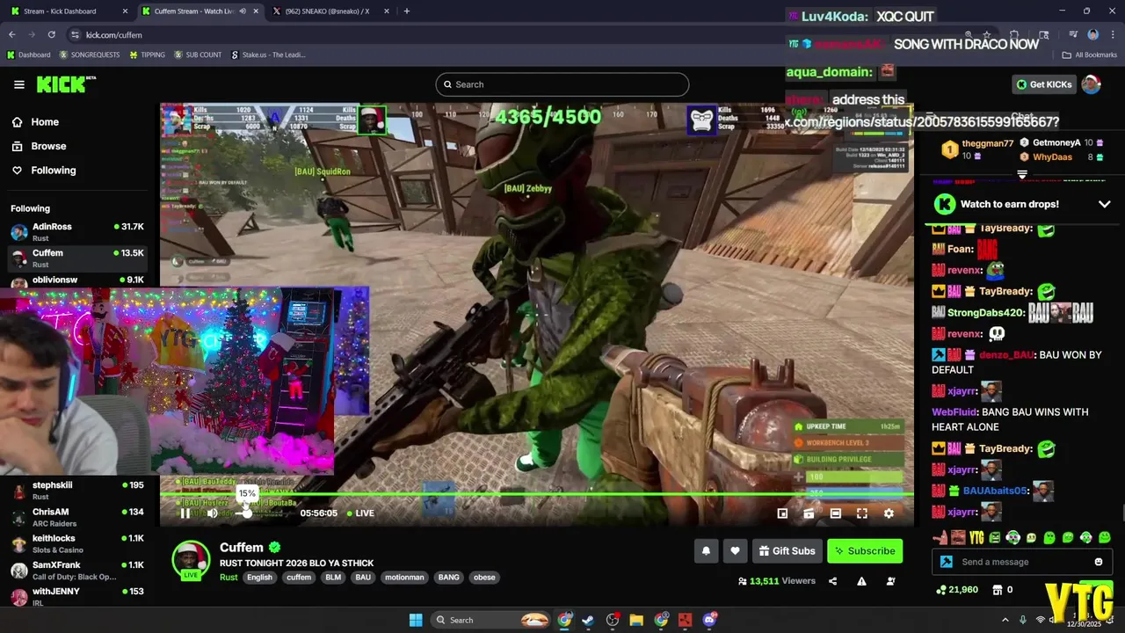Viewport: 1125px width, 633px height.
Task: Open SamXFrank channel in Following list
Action: point(77,571)
